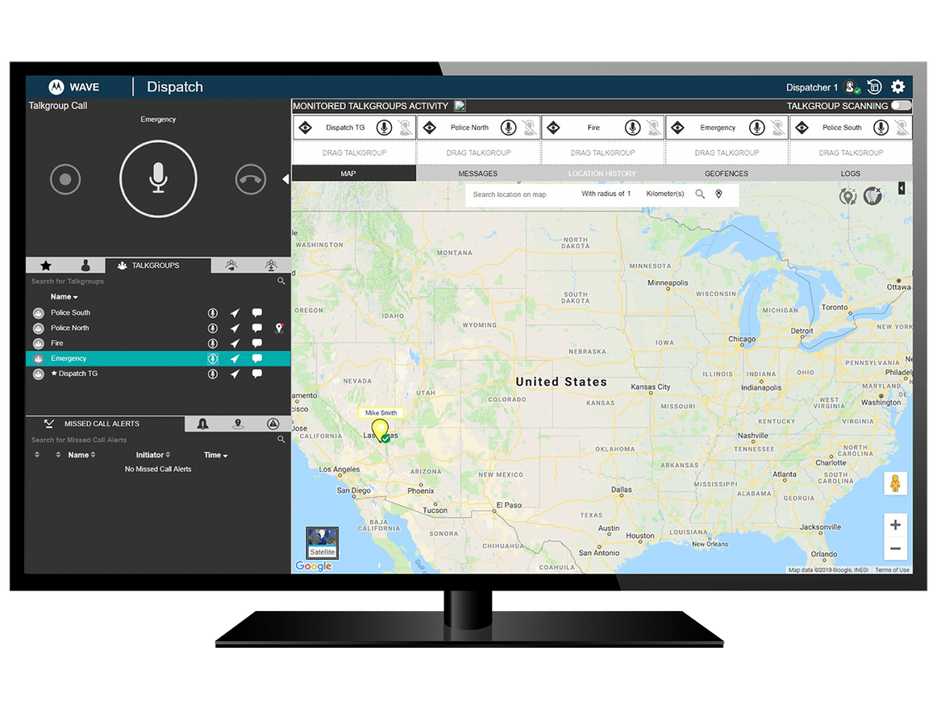Switch to the Messages tab
Image resolution: width=937 pixels, height=703 pixels.
click(x=478, y=173)
